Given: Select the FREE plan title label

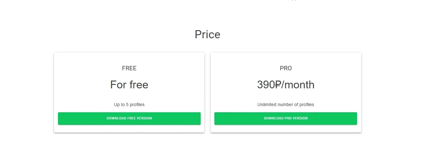Looking at the screenshot, I should coord(129,68).
